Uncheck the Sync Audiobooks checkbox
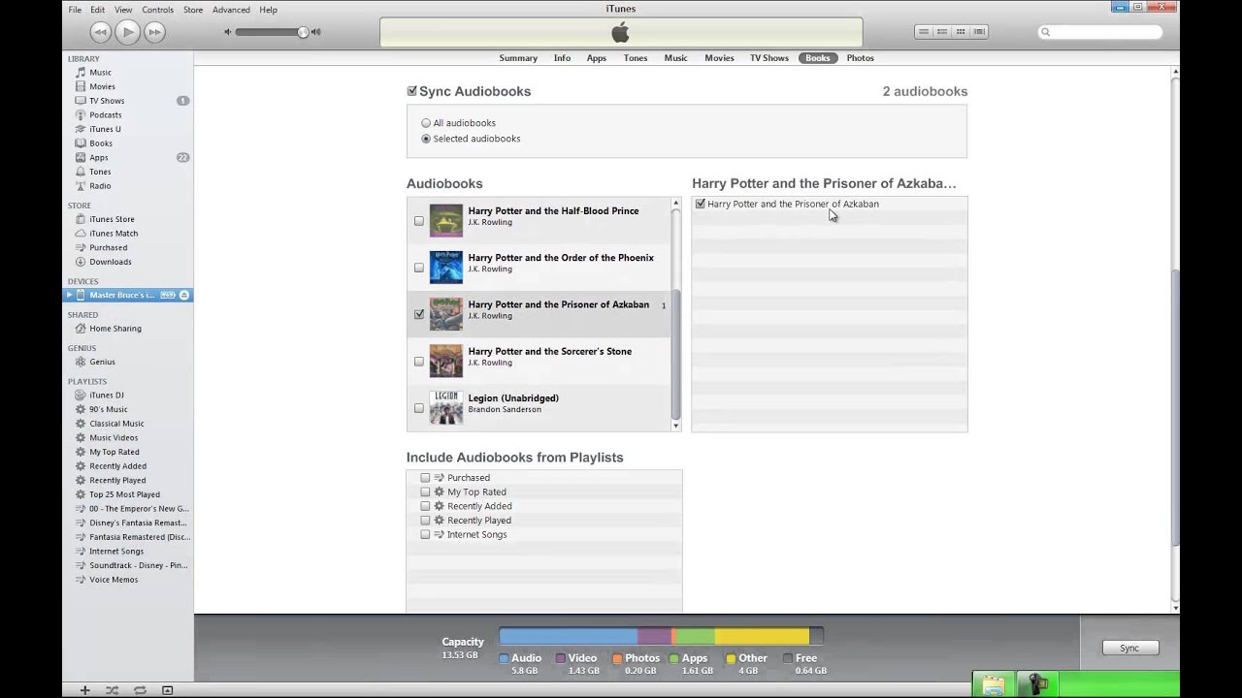Image resolution: width=1242 pixels, height=698 pixels. pos(411,91)
